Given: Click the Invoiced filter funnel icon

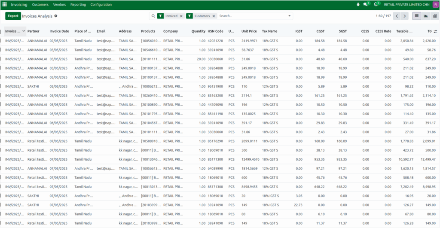Looking at the screenshot, I should pyautogui.click(x=160, y=16).
